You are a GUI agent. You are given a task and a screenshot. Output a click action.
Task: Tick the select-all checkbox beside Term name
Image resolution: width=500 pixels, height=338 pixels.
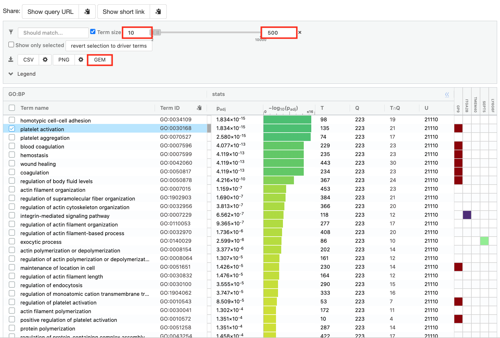pos(12,108)
